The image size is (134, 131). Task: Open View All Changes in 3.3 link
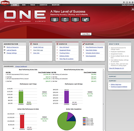click(x=116, y=68)
